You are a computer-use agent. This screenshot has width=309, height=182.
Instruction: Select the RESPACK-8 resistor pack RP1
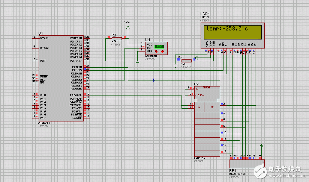click(246, 164)
